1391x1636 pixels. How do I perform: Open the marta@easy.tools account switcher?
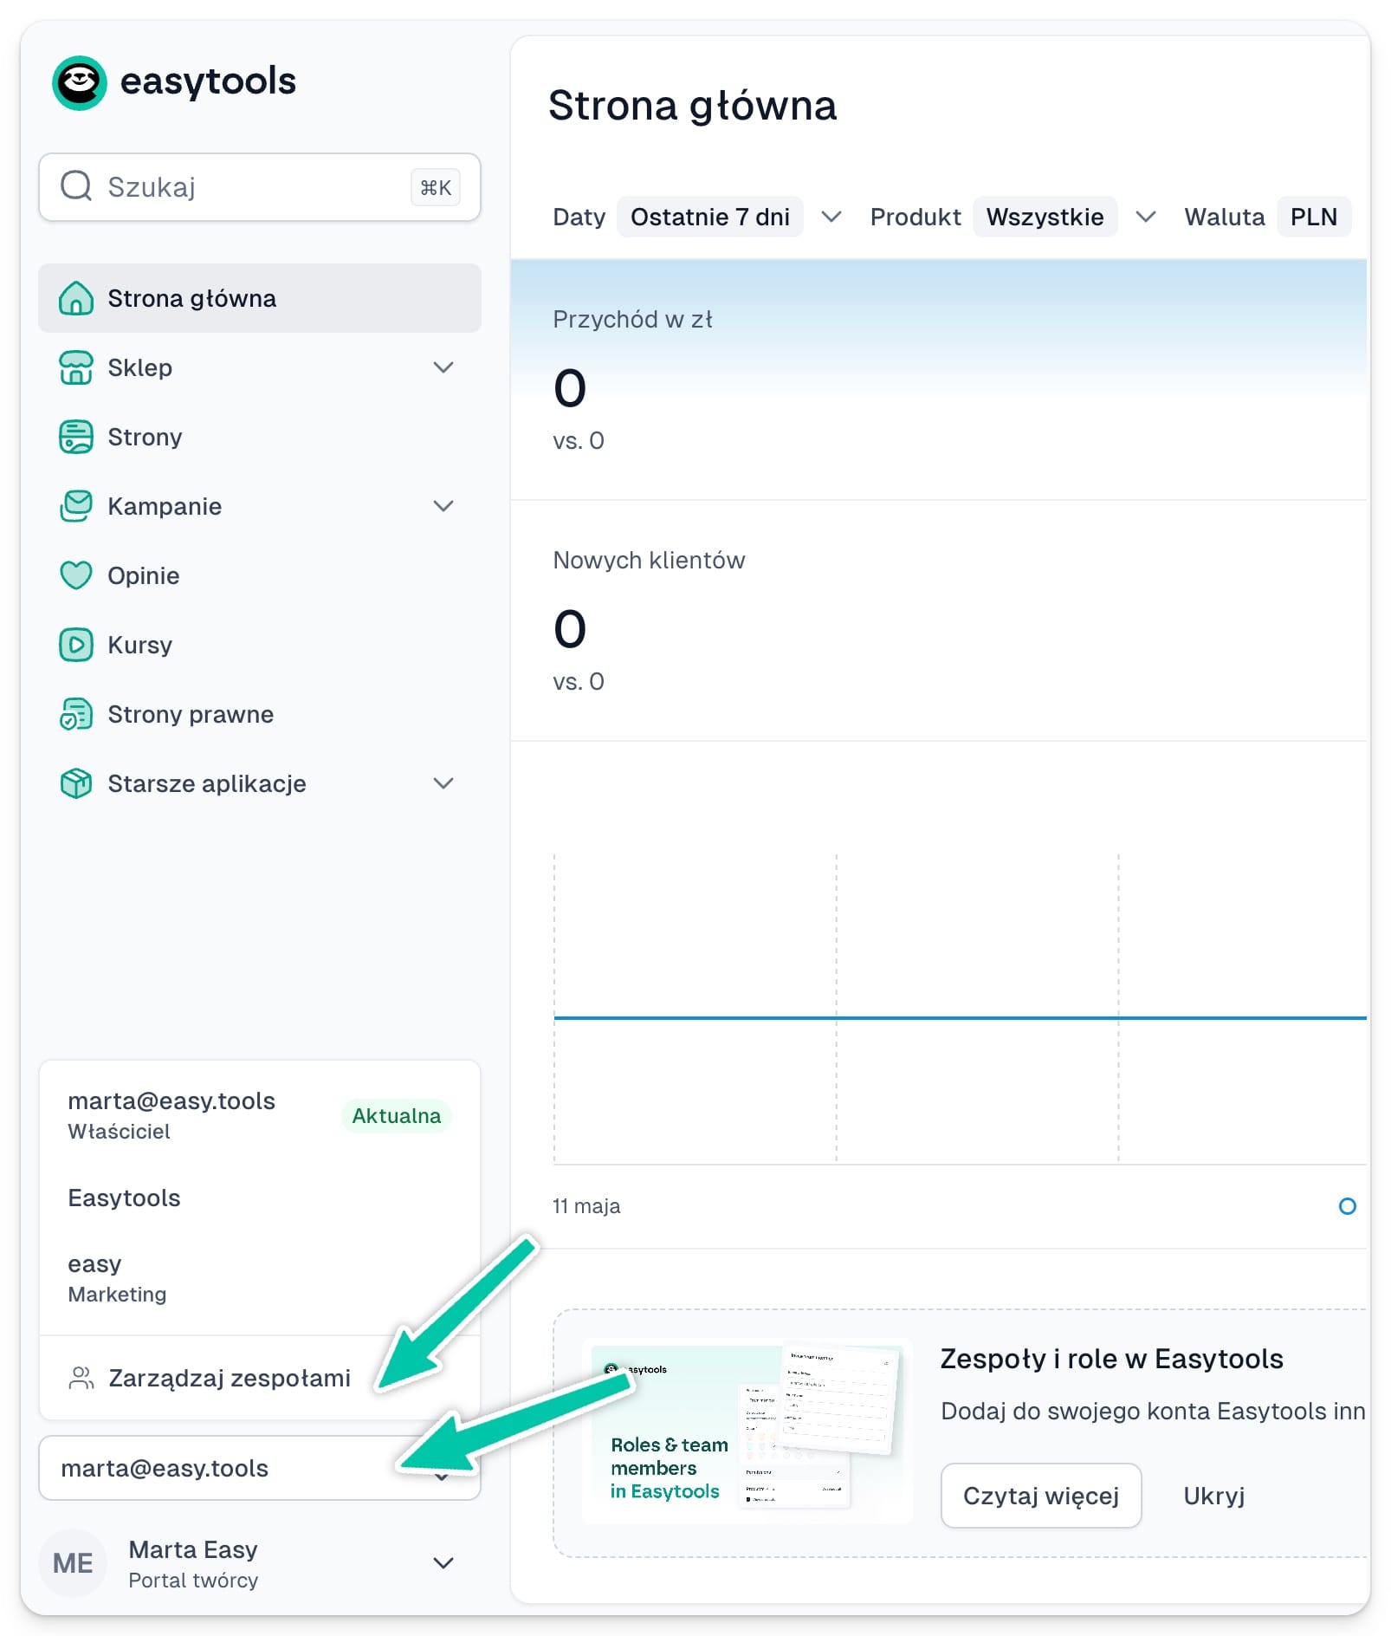[260, 1468]
